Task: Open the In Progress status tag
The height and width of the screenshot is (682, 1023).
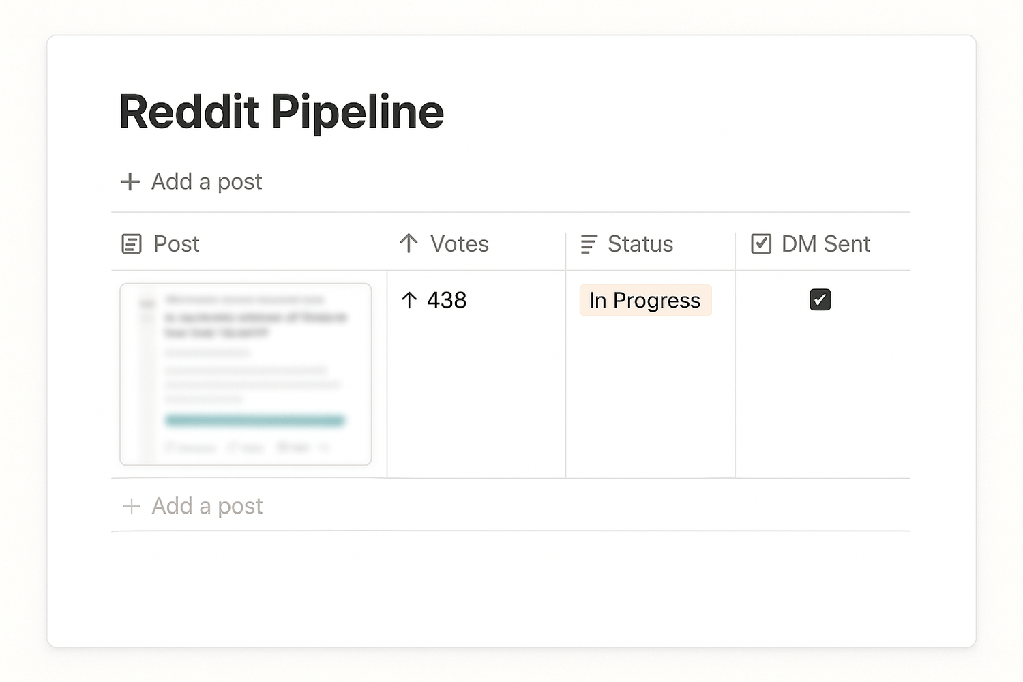Action: point(645,300)
